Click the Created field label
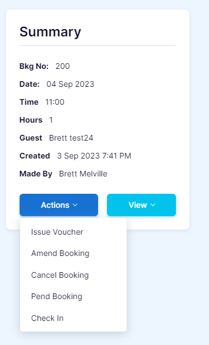The image size is (209, 345). tap(35, 156)
